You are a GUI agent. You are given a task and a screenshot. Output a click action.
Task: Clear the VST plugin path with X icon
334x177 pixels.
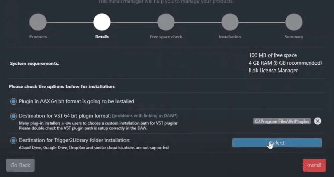[318, 121]
